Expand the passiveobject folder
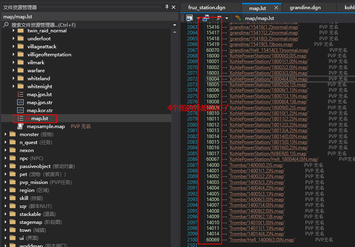Viewport: 355px width, 247px height. pos(6,166)
